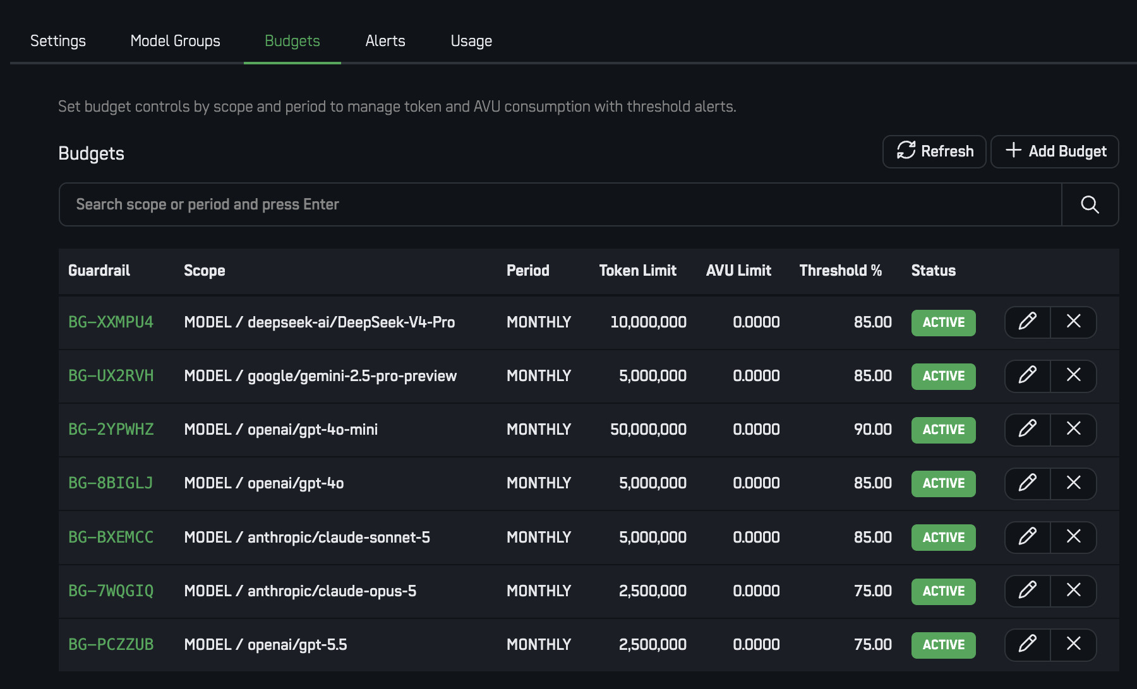Click scope 'MODEL / openai/gpt-4o'
The image size is (1137, 689).
tap(264, 483)
